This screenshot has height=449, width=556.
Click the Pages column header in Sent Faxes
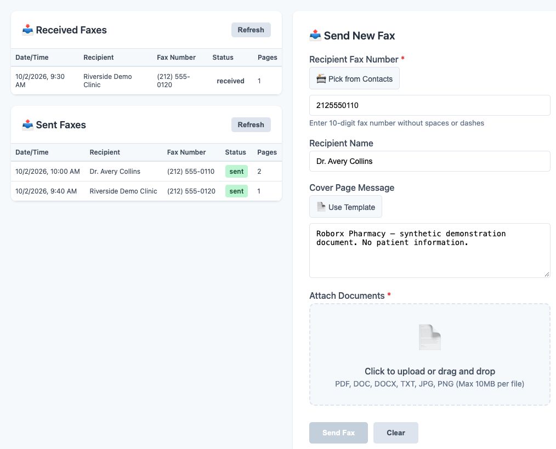click(267, 152)
